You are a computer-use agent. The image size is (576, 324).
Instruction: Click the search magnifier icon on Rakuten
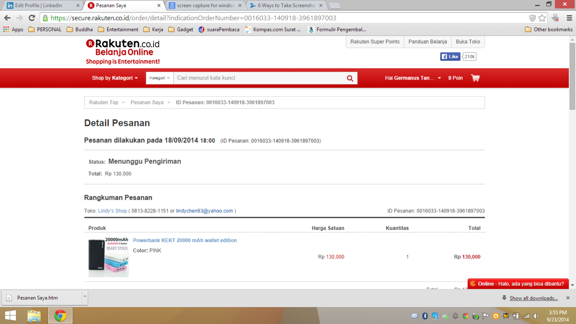pyautogui.click(x=350, y=78)
